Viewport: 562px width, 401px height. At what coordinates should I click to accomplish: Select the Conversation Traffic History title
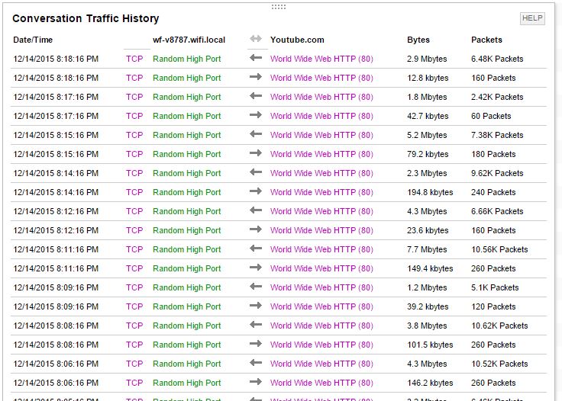point(86,18)
